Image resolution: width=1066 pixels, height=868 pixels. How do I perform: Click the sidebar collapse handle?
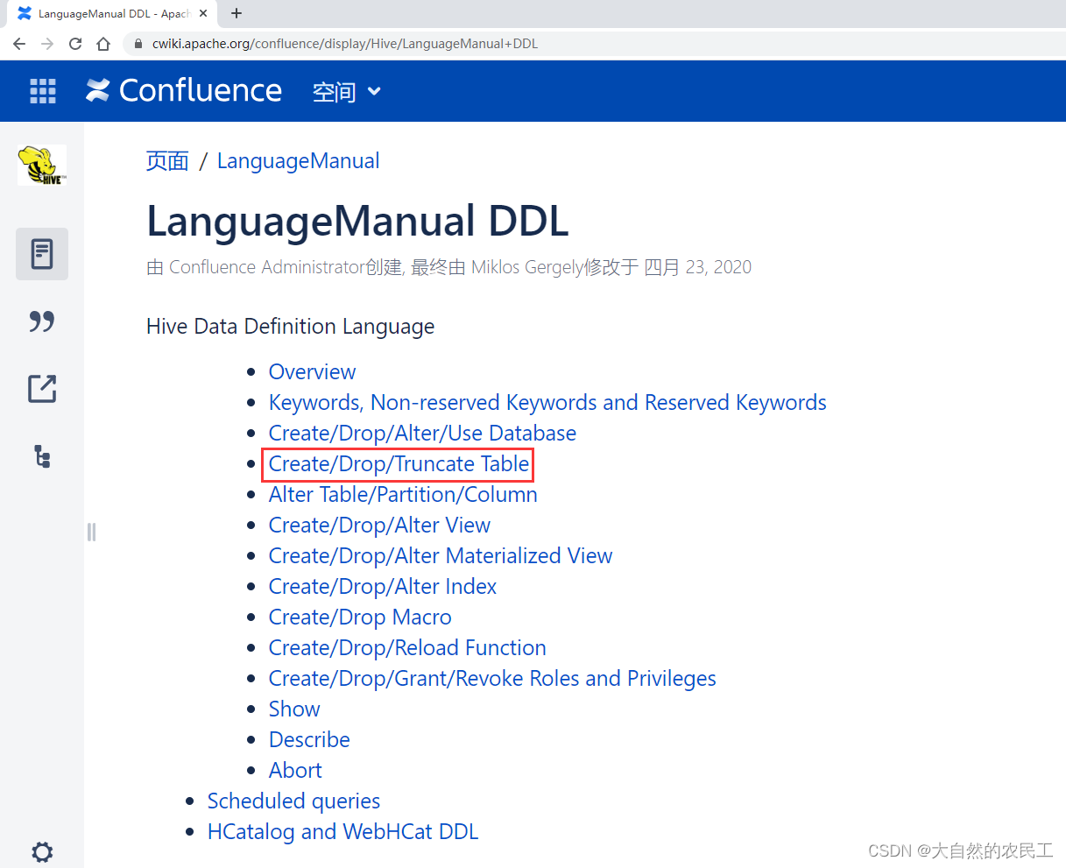[91, 532]
